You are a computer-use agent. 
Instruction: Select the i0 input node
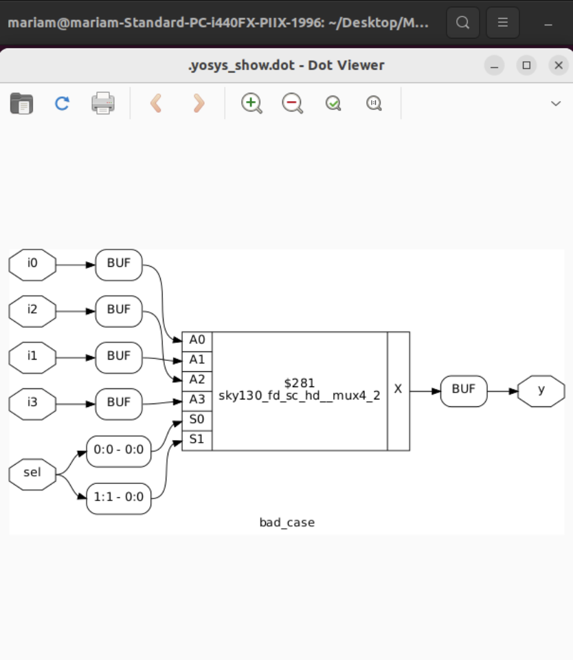point(32,265)
